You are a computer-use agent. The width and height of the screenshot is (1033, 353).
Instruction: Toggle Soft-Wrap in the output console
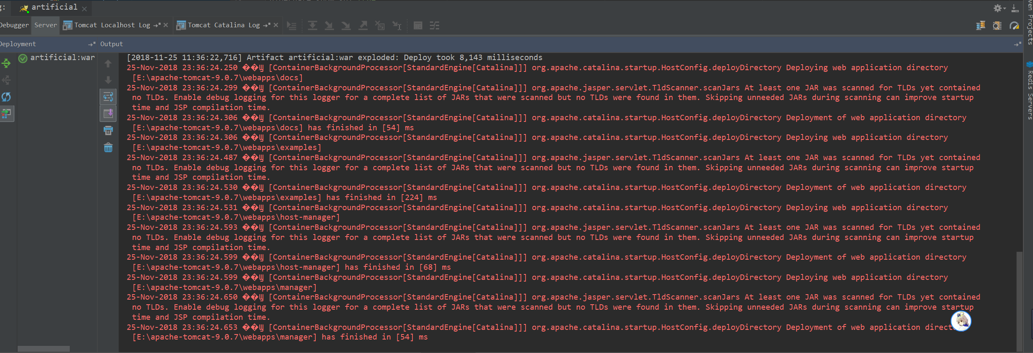[x=108, y=97]
